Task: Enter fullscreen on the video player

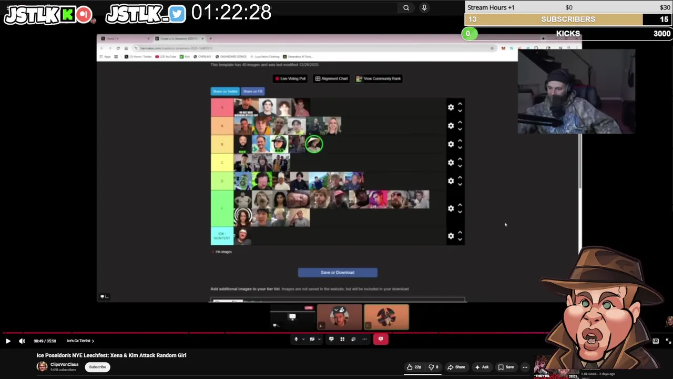Action: tap(668, 341)
